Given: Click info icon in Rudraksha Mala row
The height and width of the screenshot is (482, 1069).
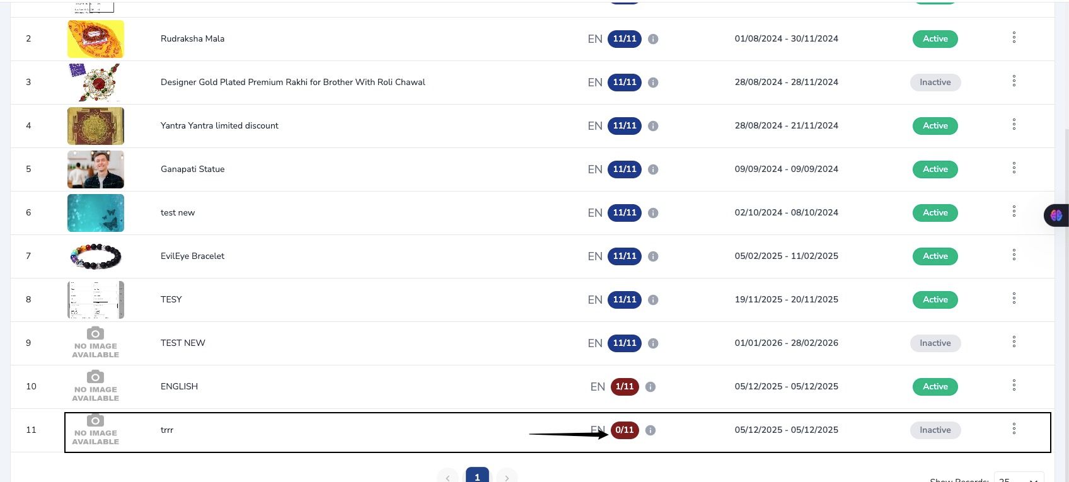Looking at the screenshot, I should click(653, 39).
